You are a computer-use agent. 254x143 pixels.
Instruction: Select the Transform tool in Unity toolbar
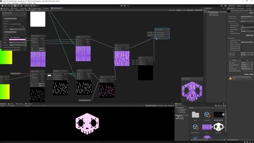pyautogui.click(x=18, y=6)
